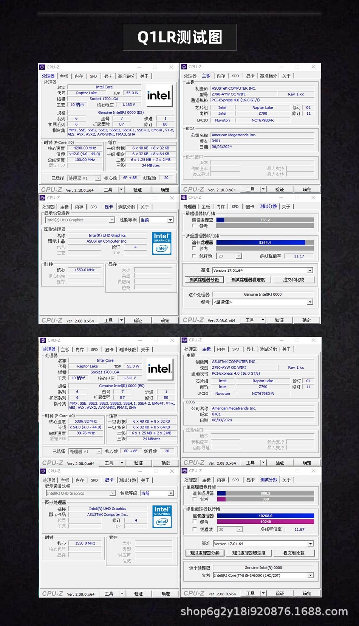Viewport: 359px width, 626px height.
Task: Click multiplier field showing x 54.0 (4.0 - 44.0)
Action: click(x=86, y=427)
